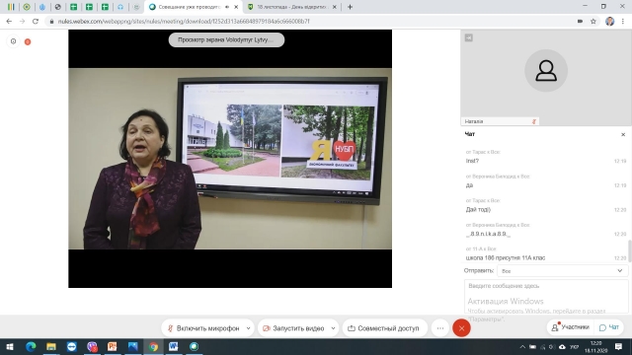632x355 pixels.
Task: Open the Chrome profile avatar
Action: [609, 22]
